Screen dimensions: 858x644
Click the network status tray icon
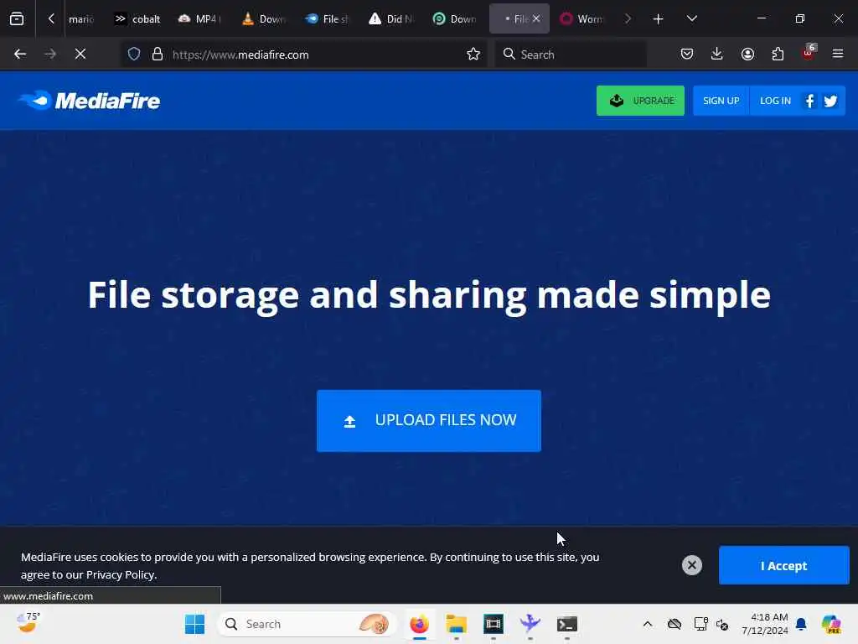(x=700, y=624)
